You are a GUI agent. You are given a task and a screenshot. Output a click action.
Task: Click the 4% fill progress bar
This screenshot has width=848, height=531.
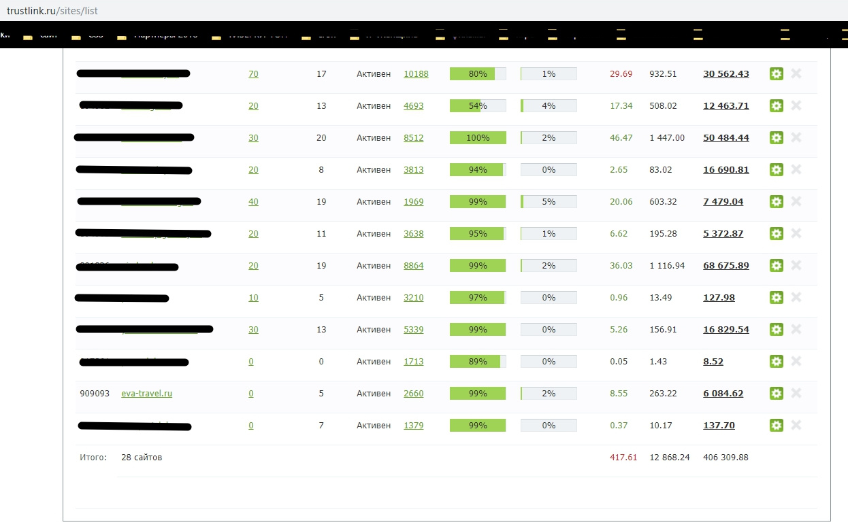(x=549, y=106)
